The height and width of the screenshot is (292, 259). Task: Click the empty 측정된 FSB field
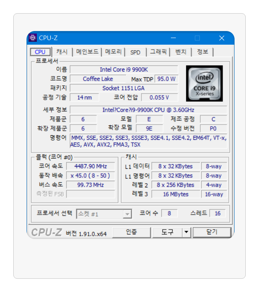coord(91,194)
